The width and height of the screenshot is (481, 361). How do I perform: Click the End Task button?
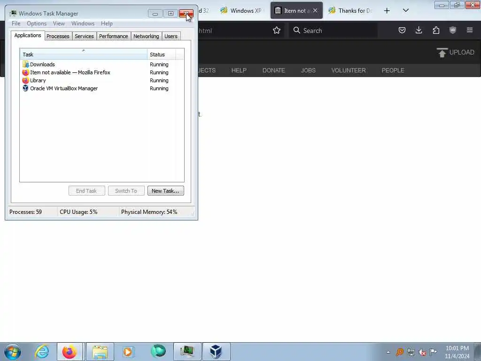[x=87, y=191]
